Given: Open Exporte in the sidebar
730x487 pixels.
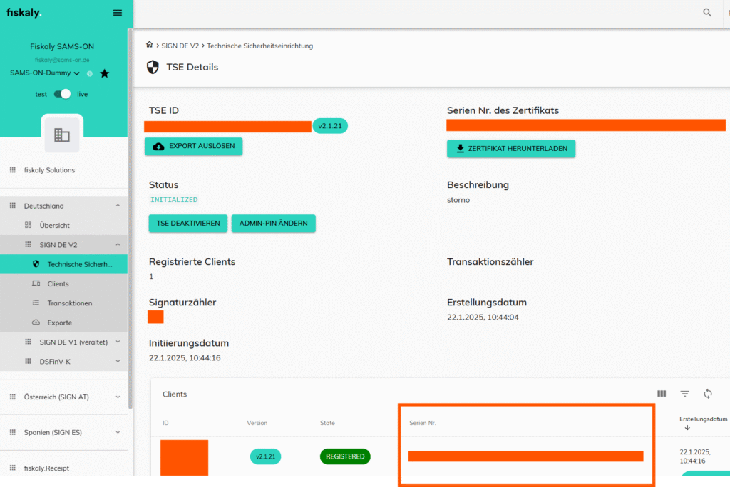Looking at the screenshot, I should tap(59, 323).
